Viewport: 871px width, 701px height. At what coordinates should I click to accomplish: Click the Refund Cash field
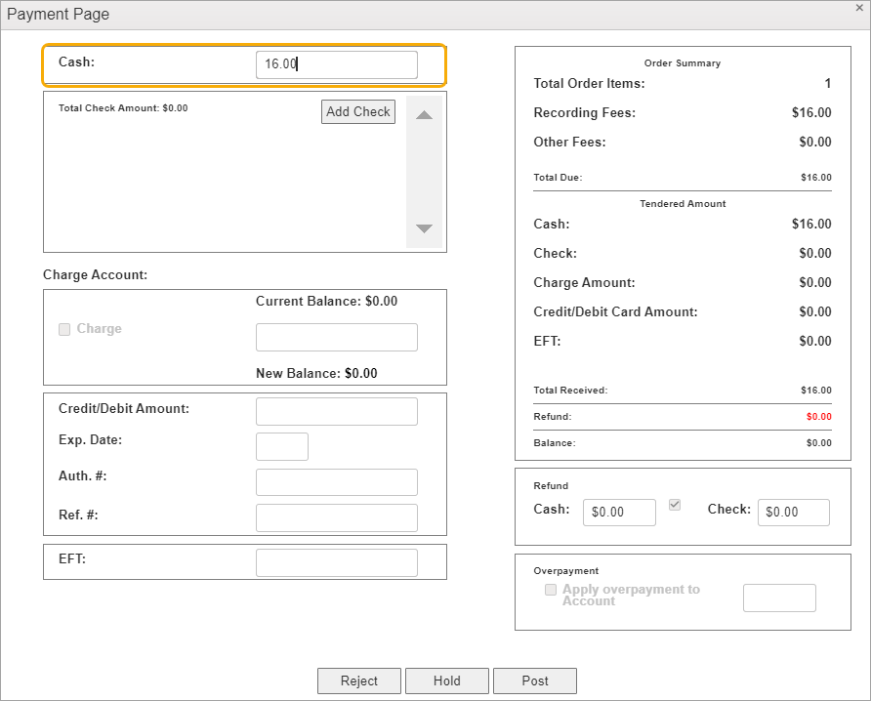[x=619, y=512]
